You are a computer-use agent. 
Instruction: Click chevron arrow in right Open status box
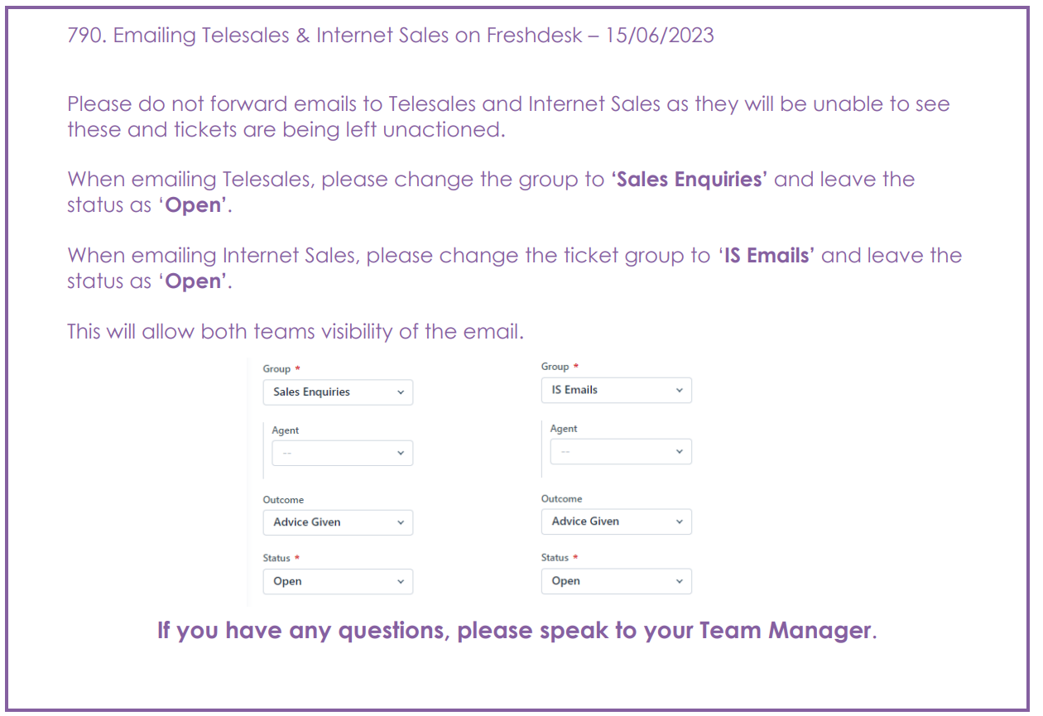click(x=679, y=582)
